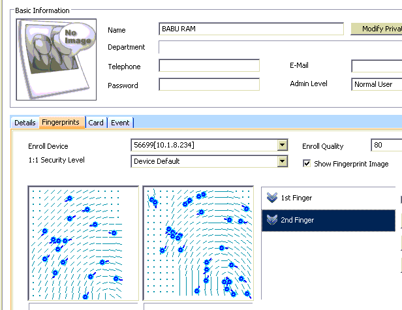Open the Admin Level combo box
Viewport: 402px width, 310px height.
coord(377,84)
